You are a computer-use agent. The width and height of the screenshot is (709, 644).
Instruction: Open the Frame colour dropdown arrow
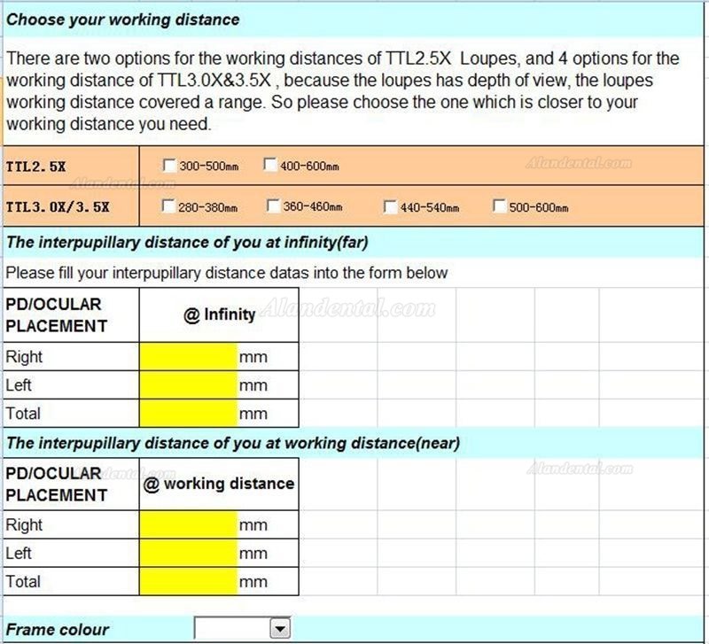280,629
